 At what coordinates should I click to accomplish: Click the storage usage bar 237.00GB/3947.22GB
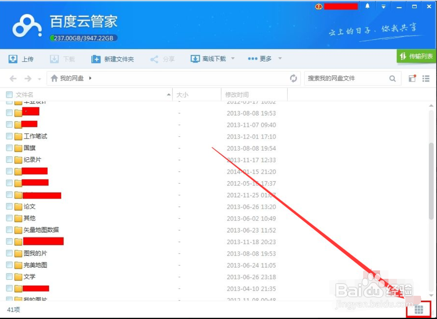point(83,38)
